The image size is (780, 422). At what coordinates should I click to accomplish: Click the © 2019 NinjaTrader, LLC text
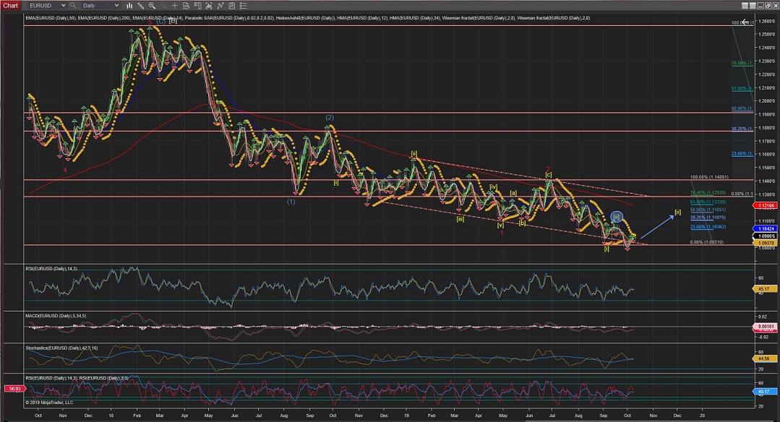49,402
